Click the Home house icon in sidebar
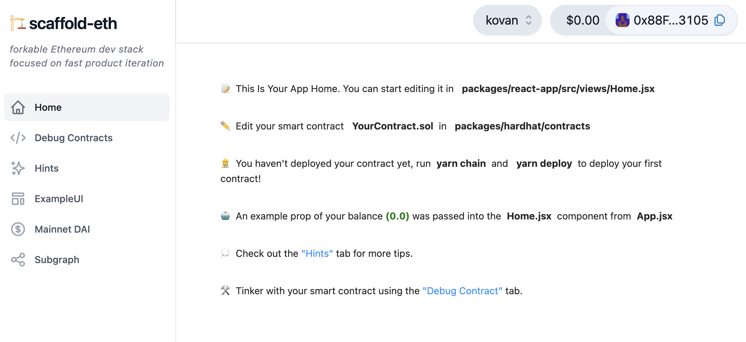This screenshot has height=342, width=746. 18,107
